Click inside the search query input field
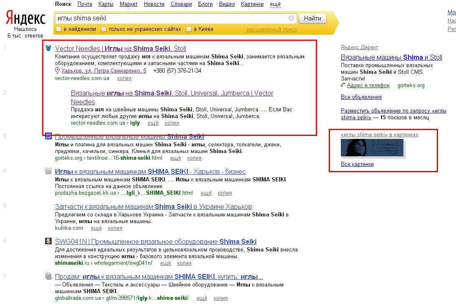The height and width of the screenshot is (304, 456). [171, 18]
